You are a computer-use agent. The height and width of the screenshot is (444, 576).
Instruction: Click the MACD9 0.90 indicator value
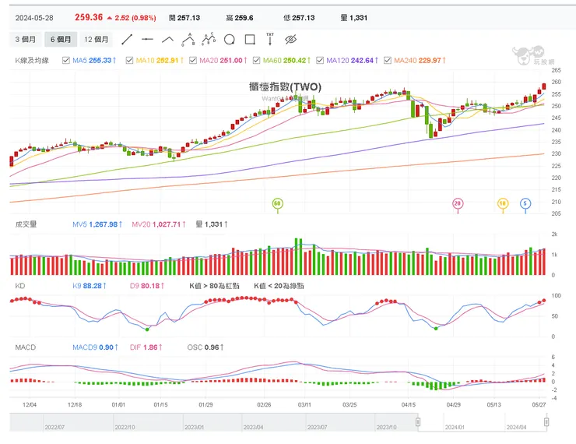coord(95,347)
